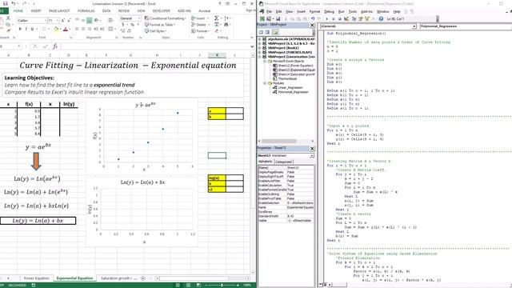Click the Reset stop icon in VBA toolbar
This screenshot has height=288, width=512.
pyautogui.click(x=339, y=19)
